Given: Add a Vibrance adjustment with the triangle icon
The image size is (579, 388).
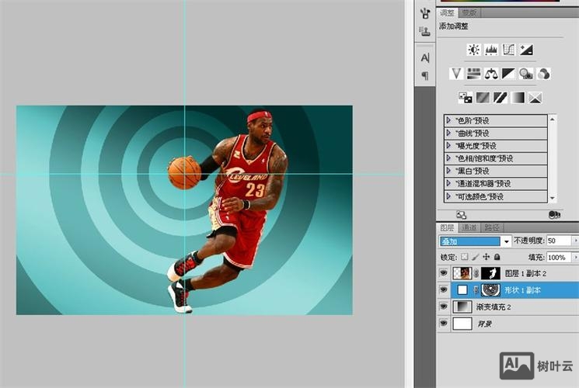Looking at the screenshot, I should click(456, 74).
